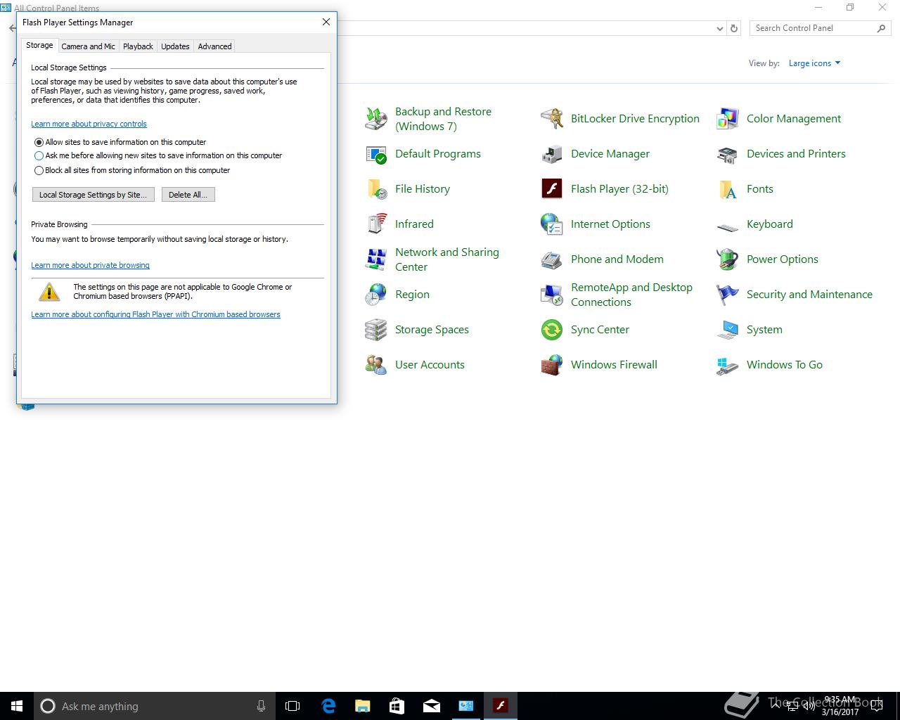Open the Fonts folder icon
This screenshot has width=900, height=720.
pyautogui.click(x=728, y=189)
